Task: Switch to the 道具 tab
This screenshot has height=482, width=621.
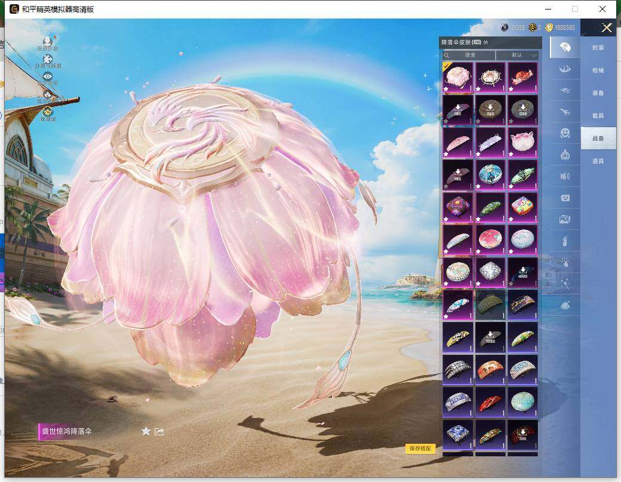Action: click(598, 161)
